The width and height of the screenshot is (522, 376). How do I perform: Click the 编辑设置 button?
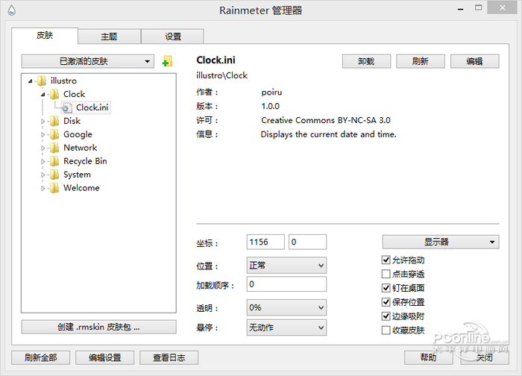coord(104,357)
